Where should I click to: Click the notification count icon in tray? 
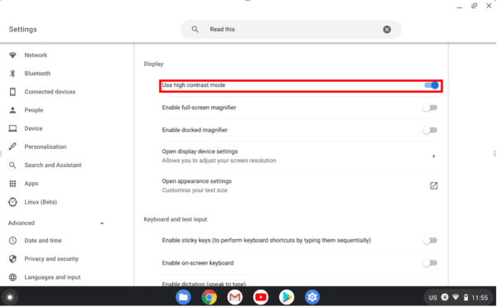445,297
